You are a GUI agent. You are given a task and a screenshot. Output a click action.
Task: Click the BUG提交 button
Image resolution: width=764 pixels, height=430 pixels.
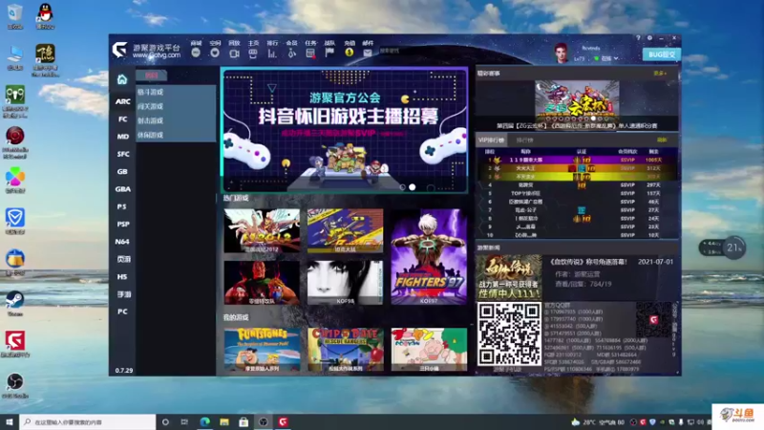tap(661, 54)
